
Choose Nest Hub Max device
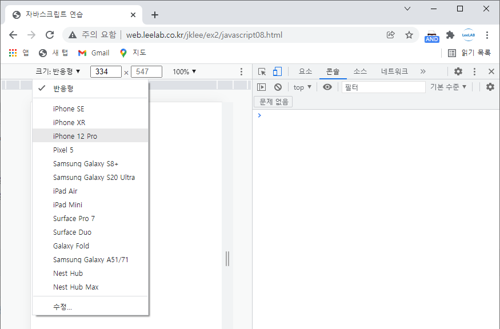[90, 287]
